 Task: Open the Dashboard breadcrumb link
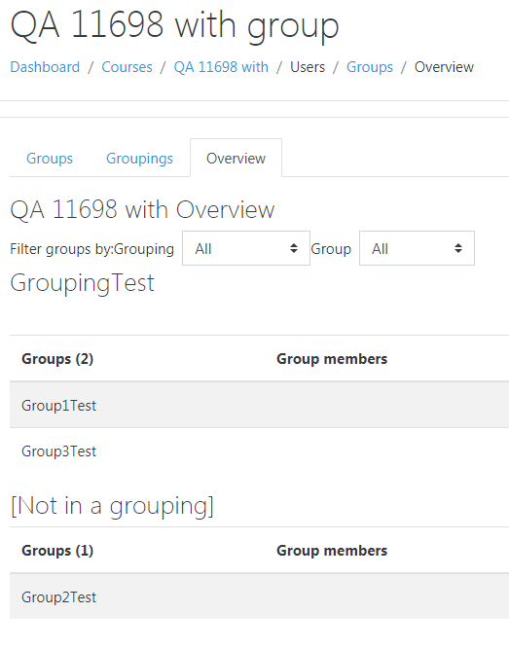(45, 67)
